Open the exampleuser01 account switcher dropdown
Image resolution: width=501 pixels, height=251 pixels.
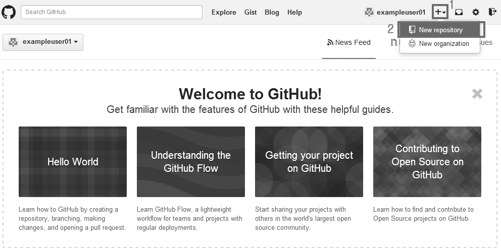43,42
